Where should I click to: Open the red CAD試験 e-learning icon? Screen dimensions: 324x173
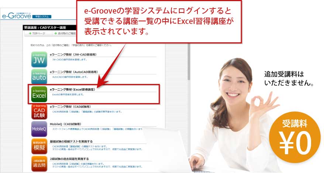[x=39, y=112]
